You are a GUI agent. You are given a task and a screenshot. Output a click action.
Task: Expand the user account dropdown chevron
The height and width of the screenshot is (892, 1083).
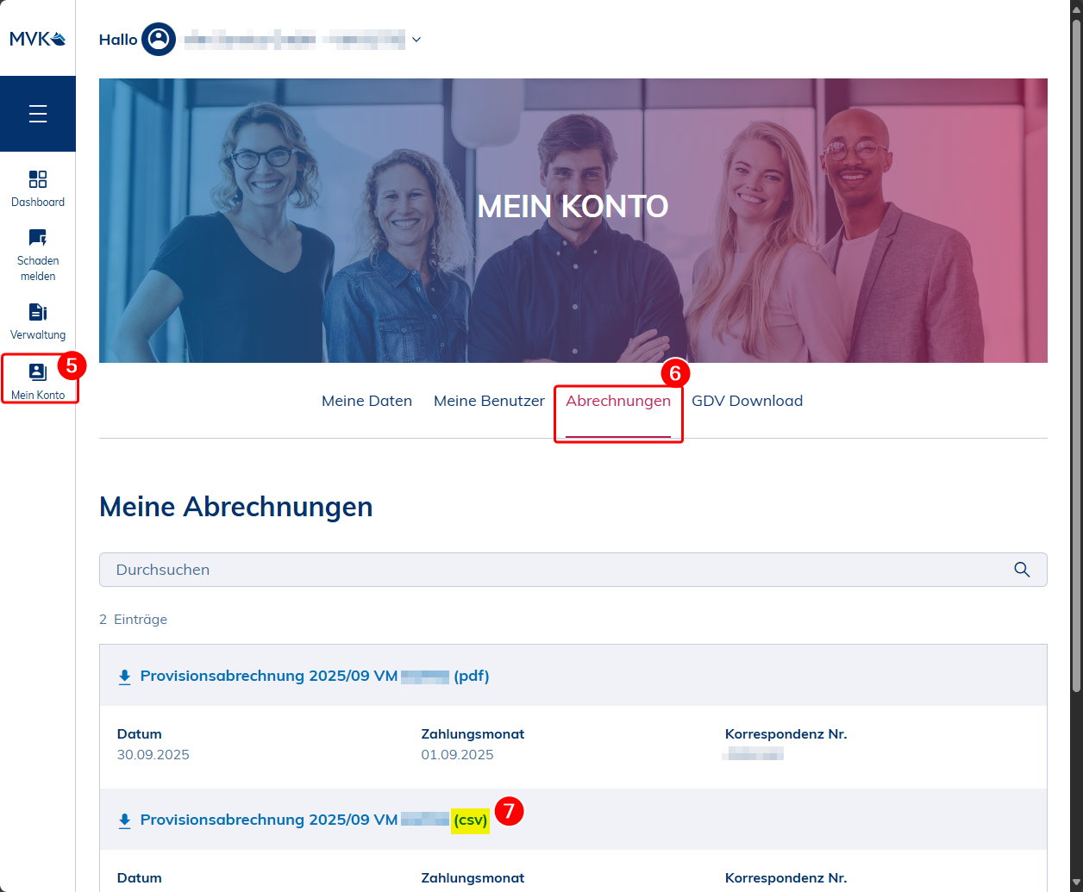point(416,40)
